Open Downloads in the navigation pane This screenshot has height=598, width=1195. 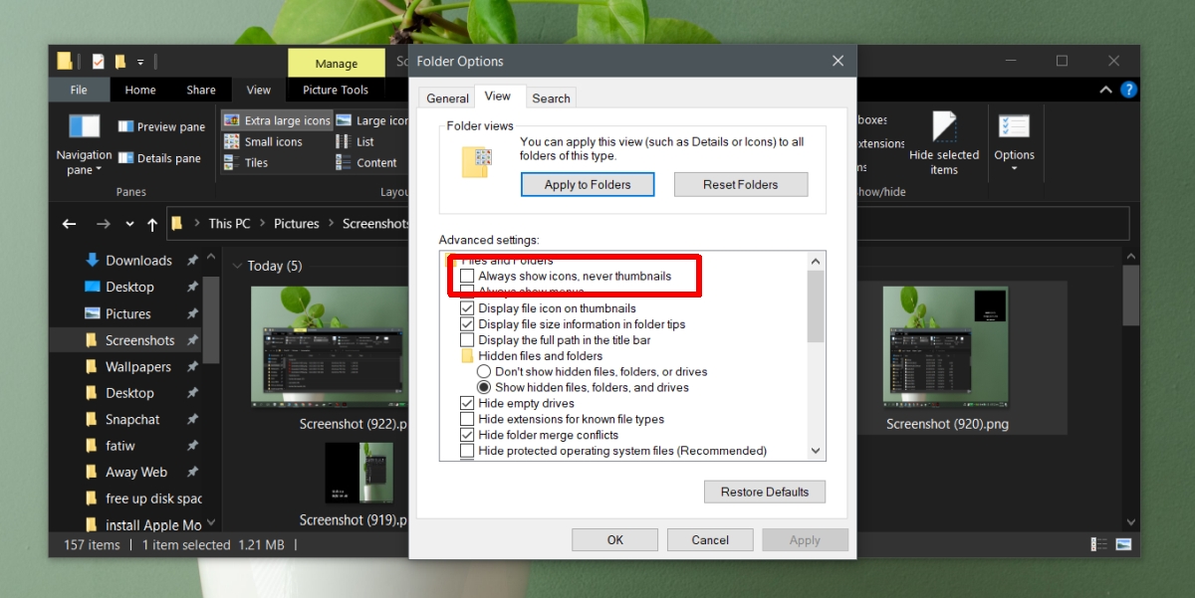[138, 261]
